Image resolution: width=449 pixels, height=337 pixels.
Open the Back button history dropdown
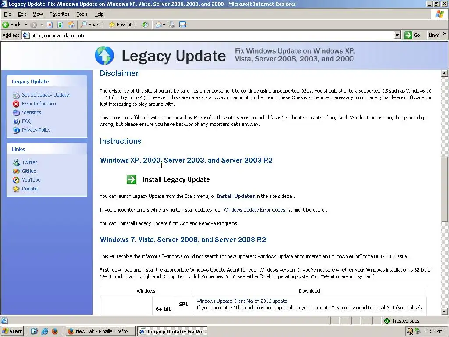[25, 25]
